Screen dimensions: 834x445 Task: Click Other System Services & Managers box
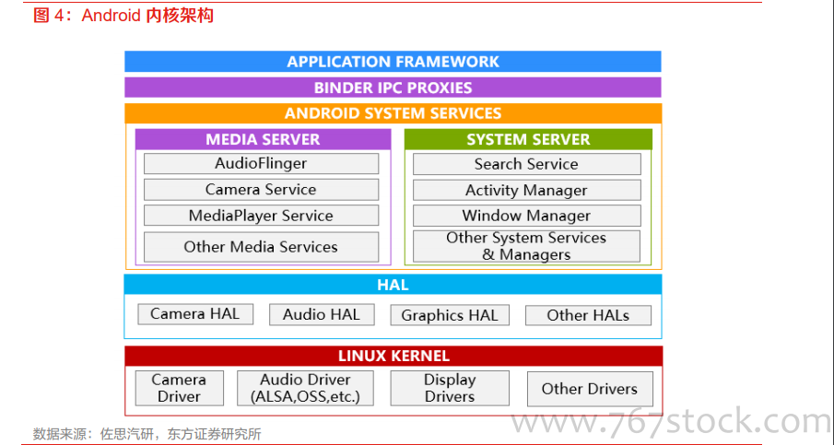[x=526, y=246]
